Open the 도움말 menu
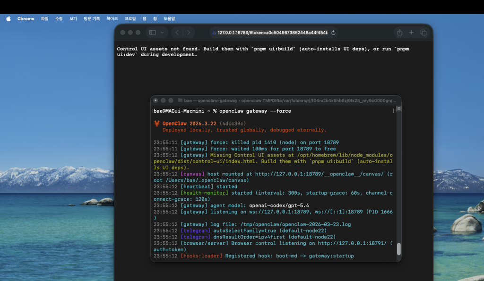The image size is (484, 281). pyautogui.click(x=169, y=19)
